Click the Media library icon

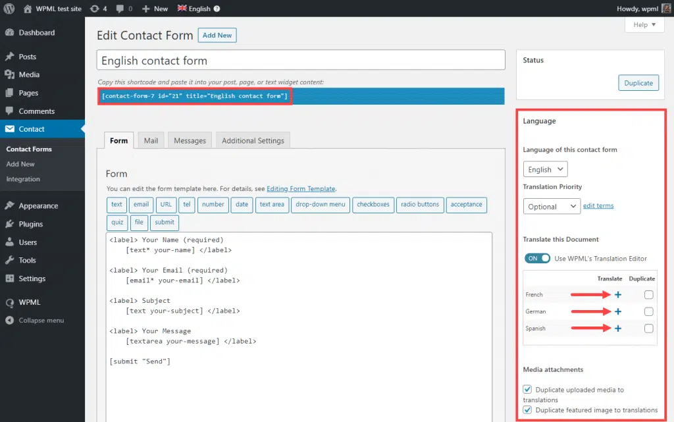click(x=9, y=75)
